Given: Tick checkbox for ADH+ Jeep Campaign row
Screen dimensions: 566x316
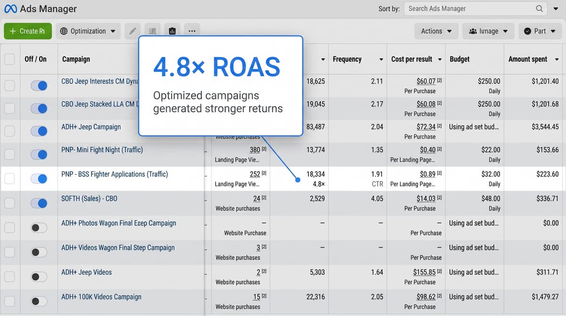Looking at the screenshot, I should coord(9,131).
